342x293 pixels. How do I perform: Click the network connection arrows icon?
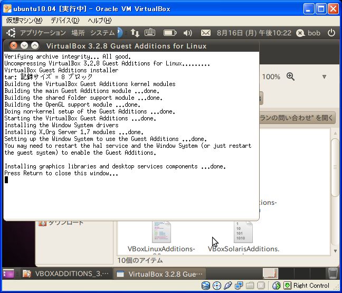pyautogui.click(x=135, y=33)
